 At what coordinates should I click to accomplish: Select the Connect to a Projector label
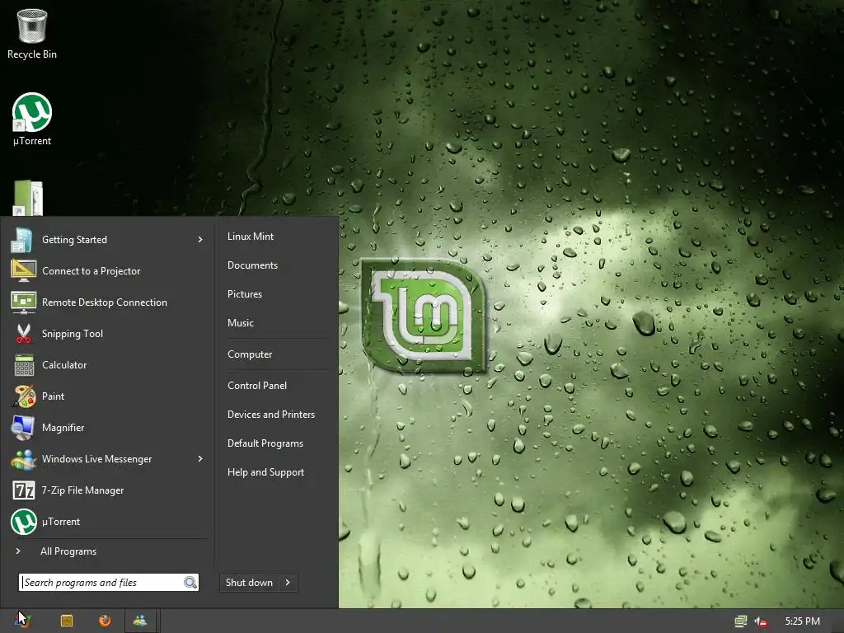[x=91, y=271]
